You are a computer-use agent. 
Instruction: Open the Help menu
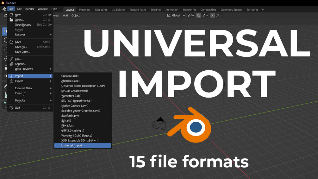coord(54,9)
